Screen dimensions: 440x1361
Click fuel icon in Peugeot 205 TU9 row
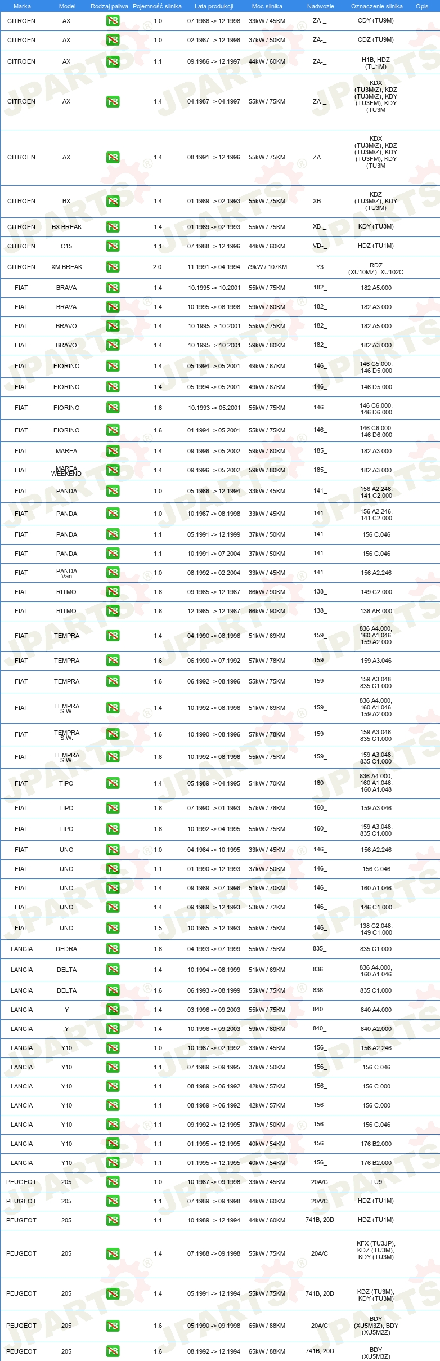coord(113,1182)
